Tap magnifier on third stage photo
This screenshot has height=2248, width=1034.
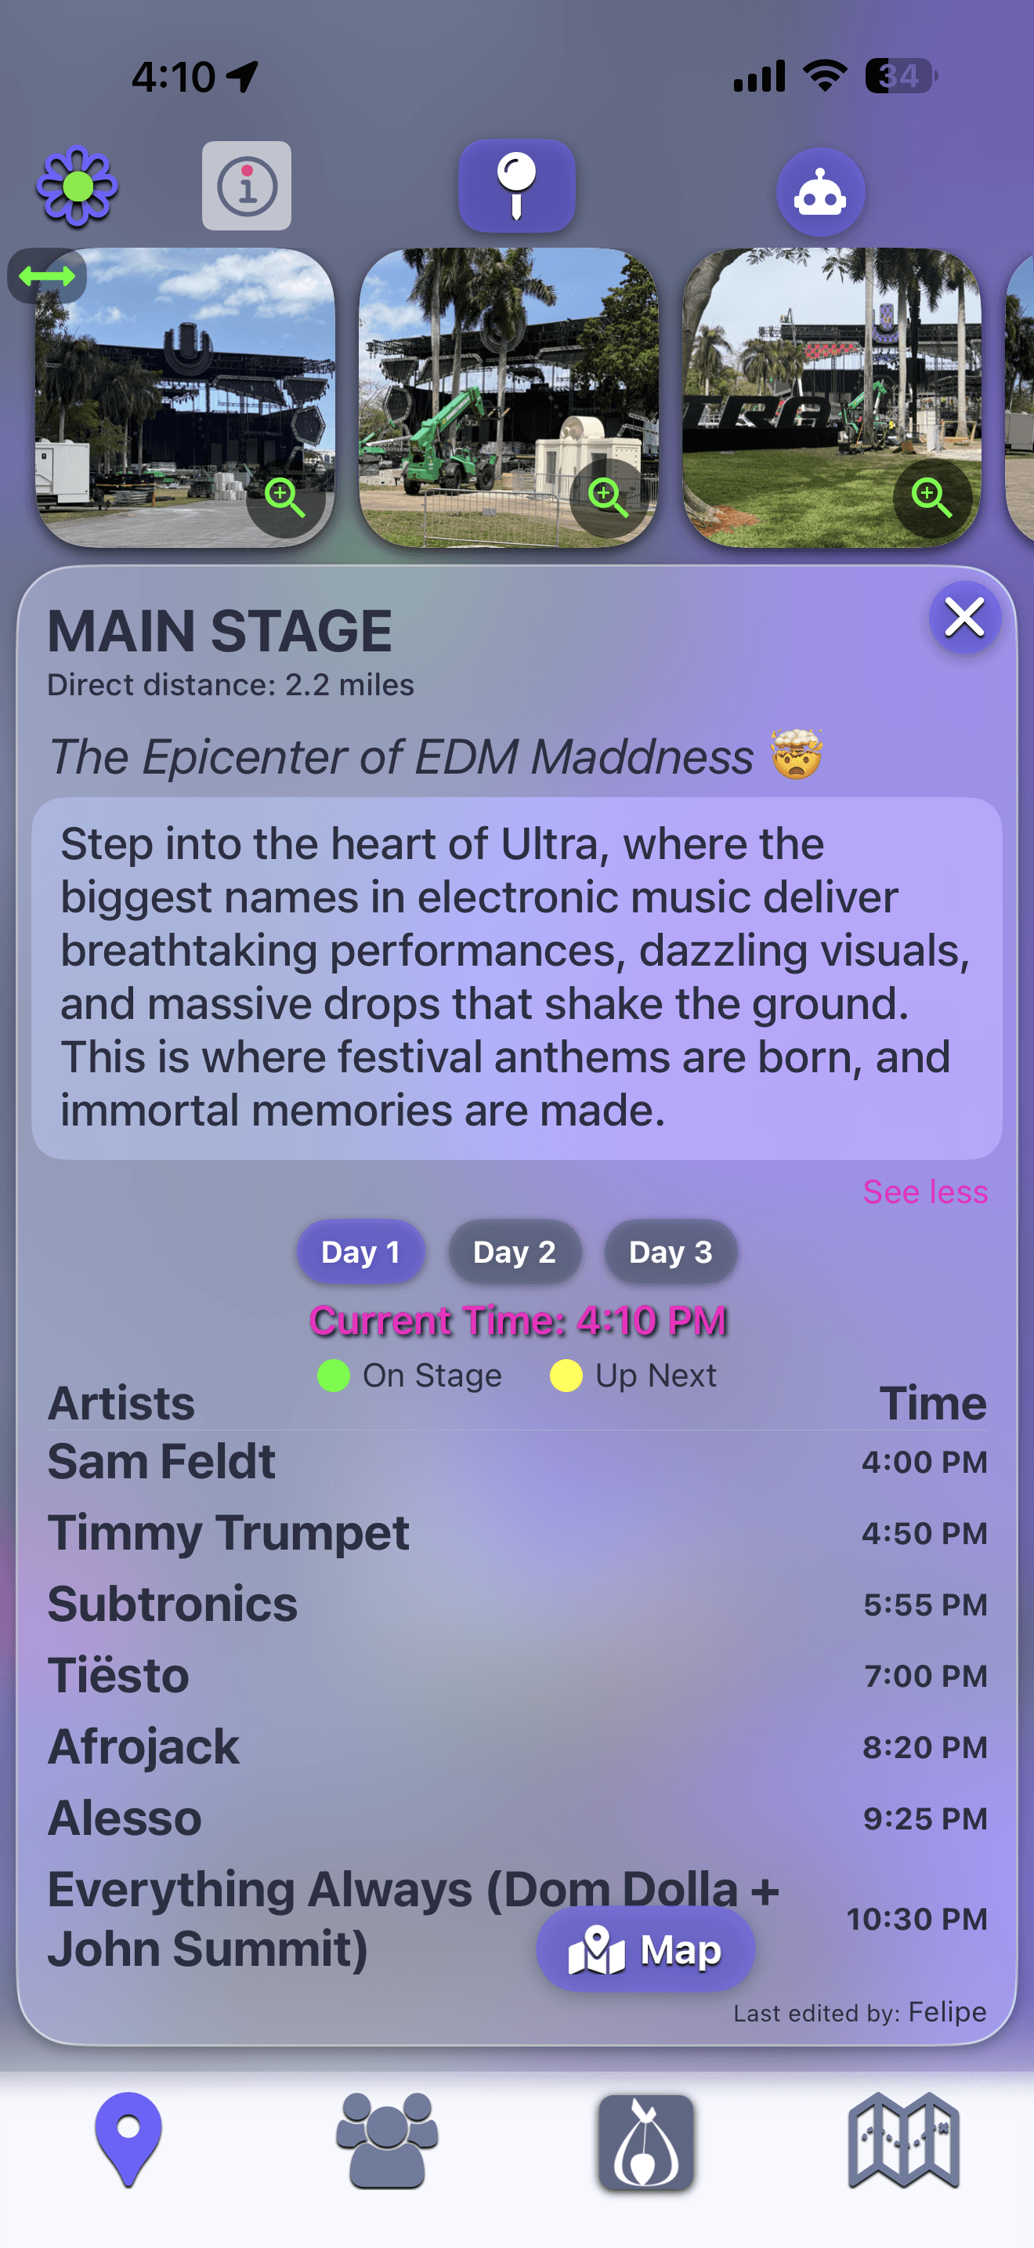[931, 499]
